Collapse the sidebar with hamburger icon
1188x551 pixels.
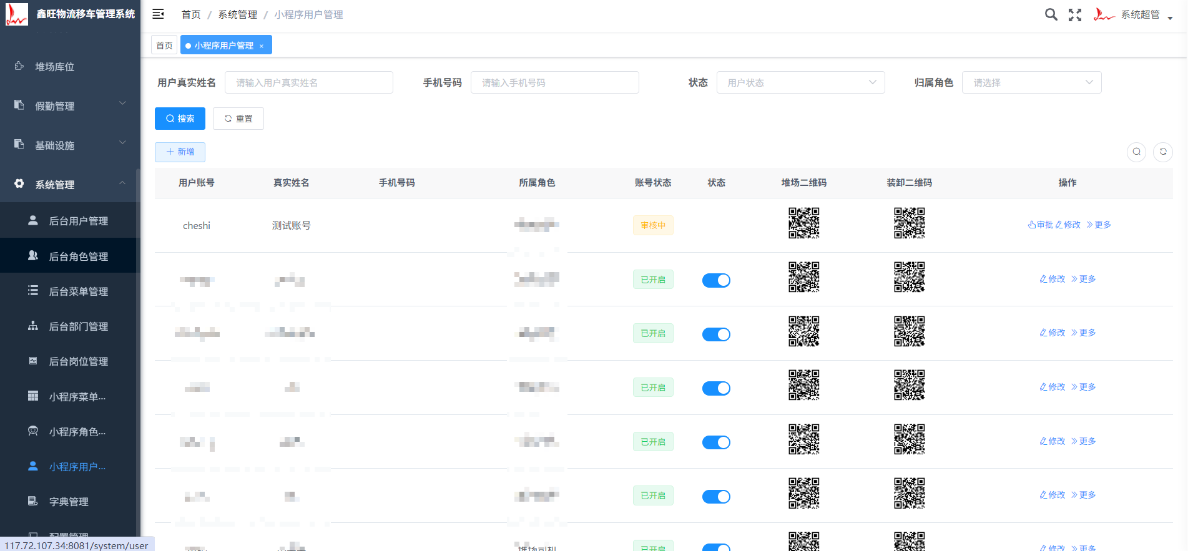[x=159, y=14]
